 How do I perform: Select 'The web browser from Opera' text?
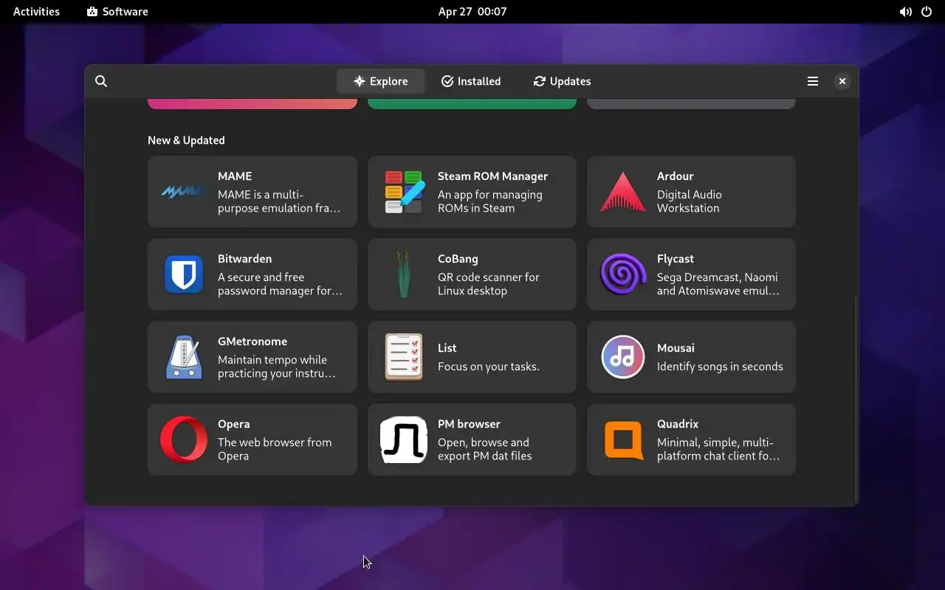pyautogui.click(x=275, y=449)
